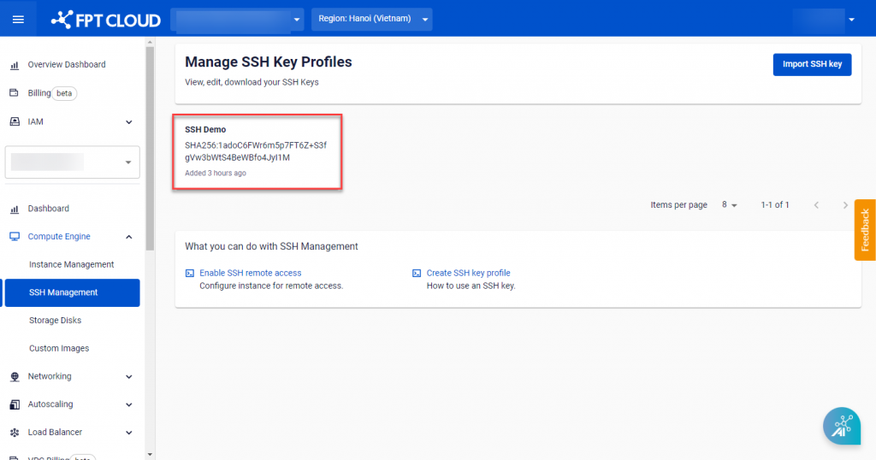Open the Items per page dropdown
This screenshot has height=460, width=876.
[x=729, y=205]
